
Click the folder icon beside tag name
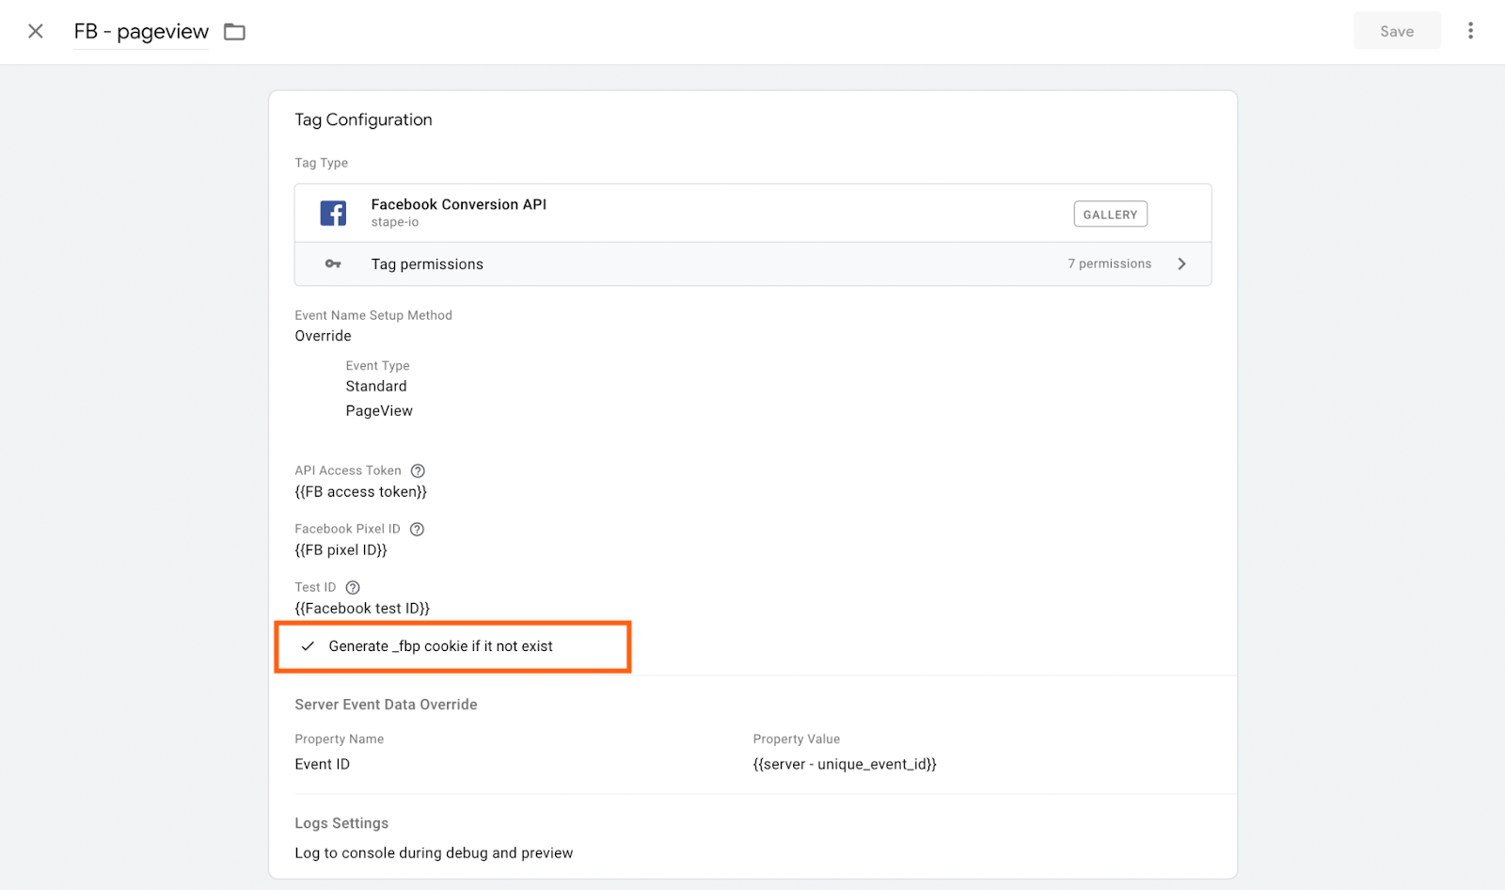234,32
